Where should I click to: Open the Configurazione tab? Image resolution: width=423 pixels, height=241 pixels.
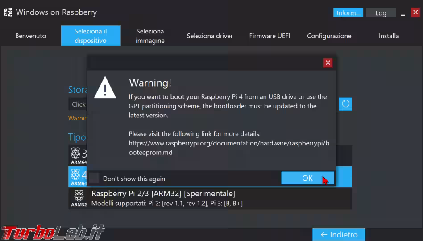pyautogui.click(x=329, y=36)
